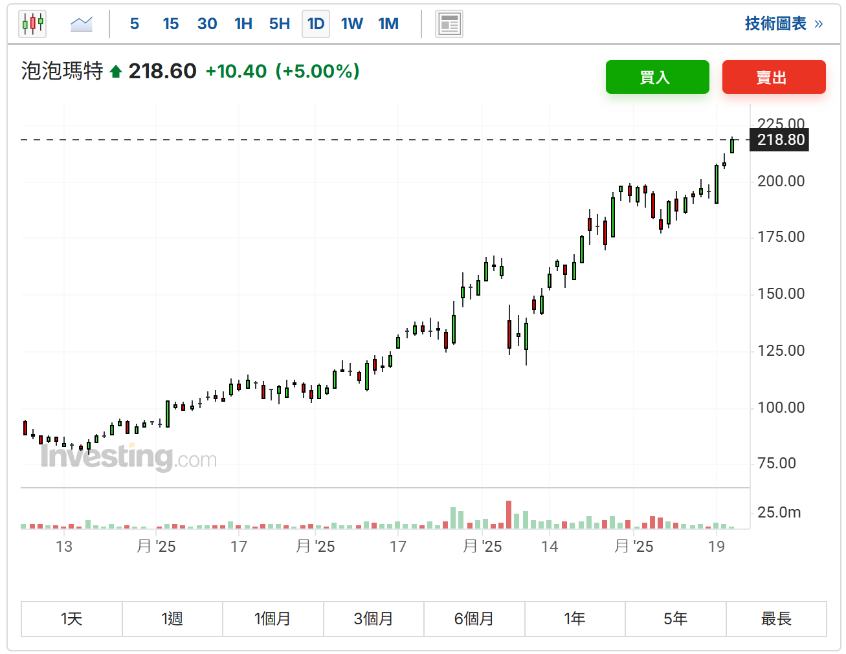This screenshot has width=846, height=654.
Task: Click the 200.00 price axis label
Action: coord(781,181)
